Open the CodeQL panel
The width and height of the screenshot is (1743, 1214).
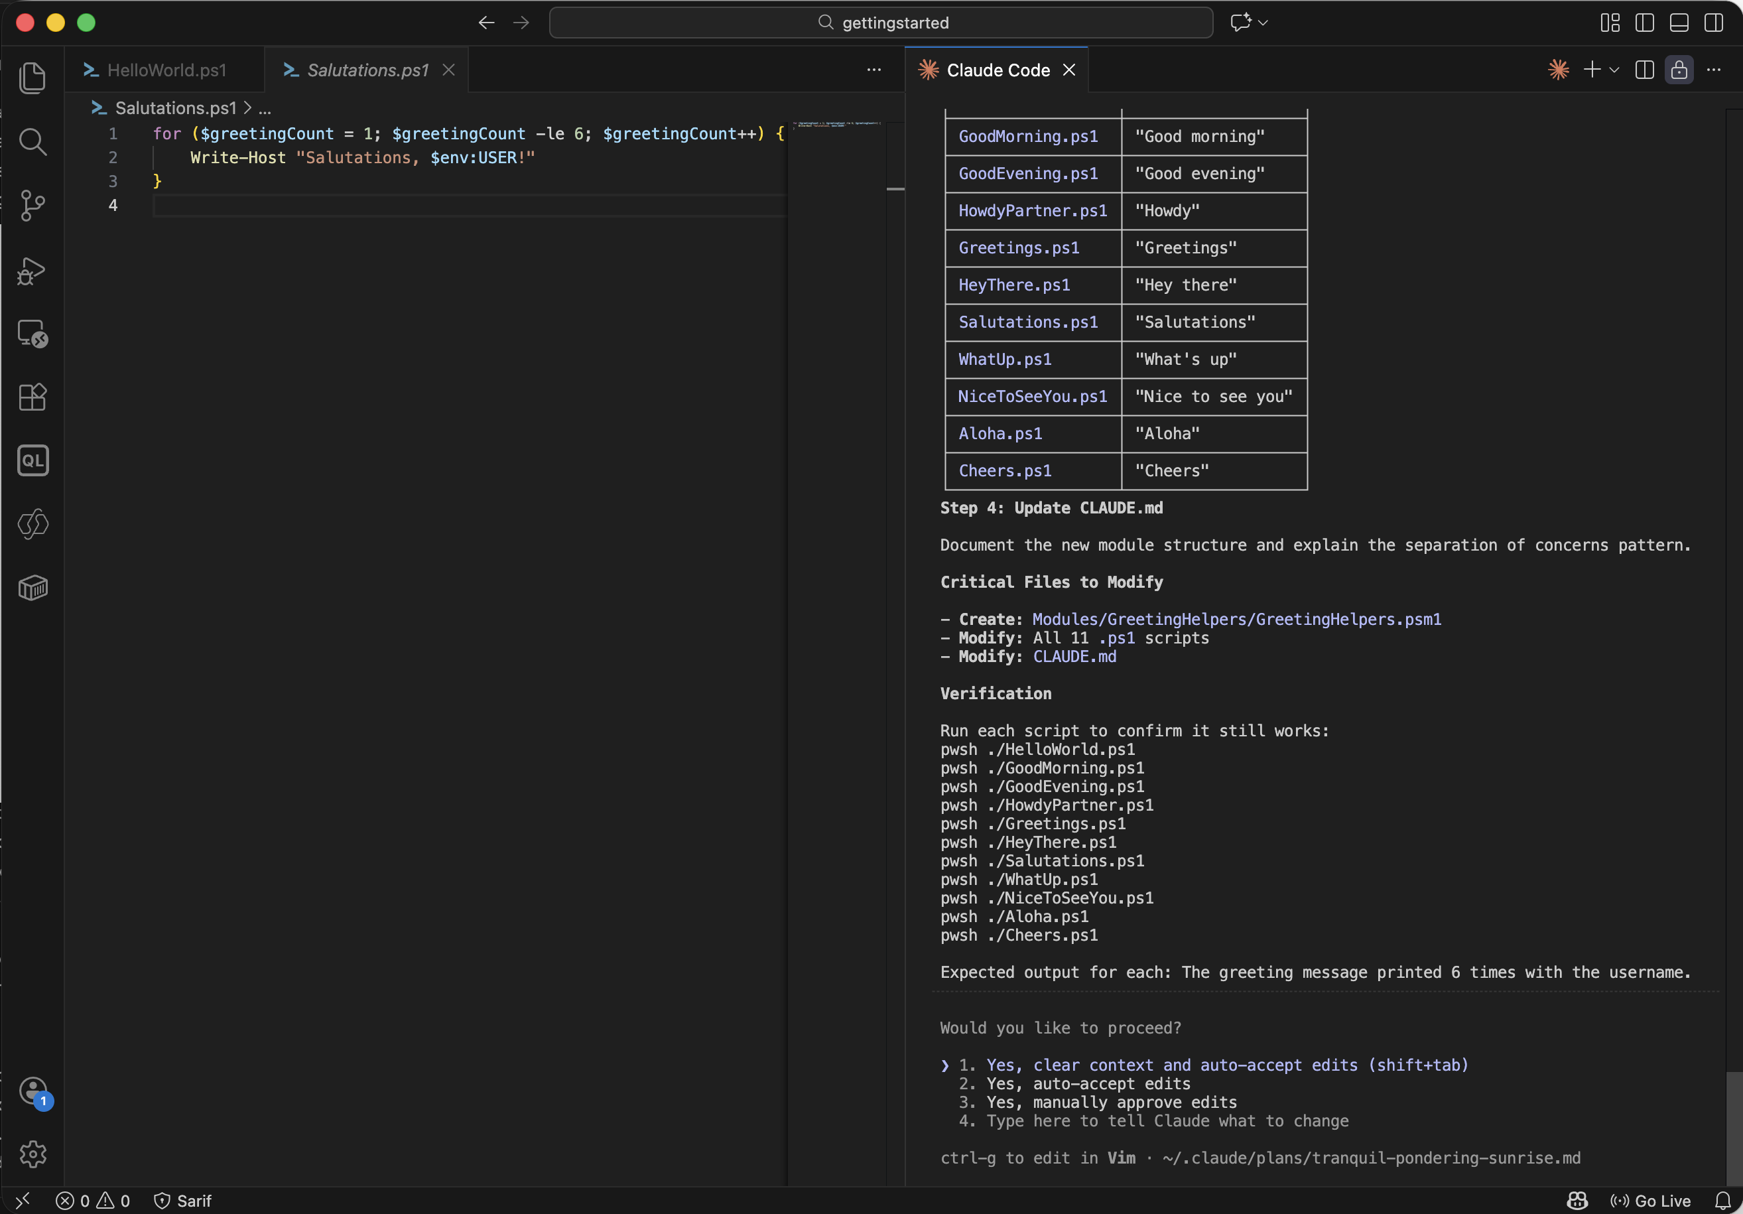coord(33,460)
